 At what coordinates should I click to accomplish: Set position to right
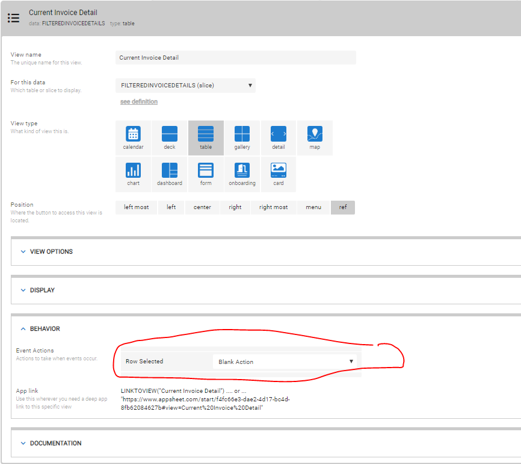[235, 207]
